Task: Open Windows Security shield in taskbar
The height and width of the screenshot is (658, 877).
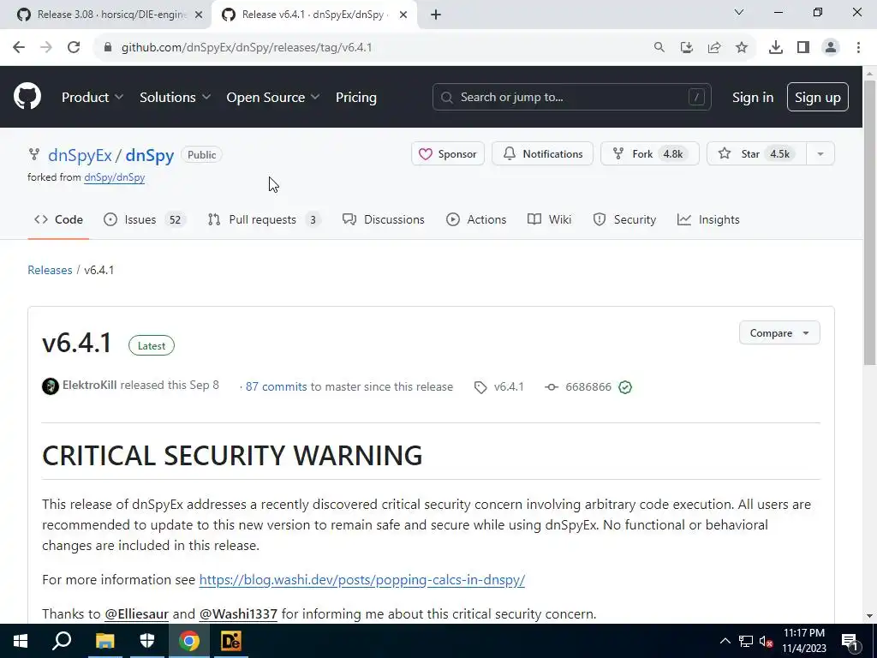Action: [x=147, y=641]
